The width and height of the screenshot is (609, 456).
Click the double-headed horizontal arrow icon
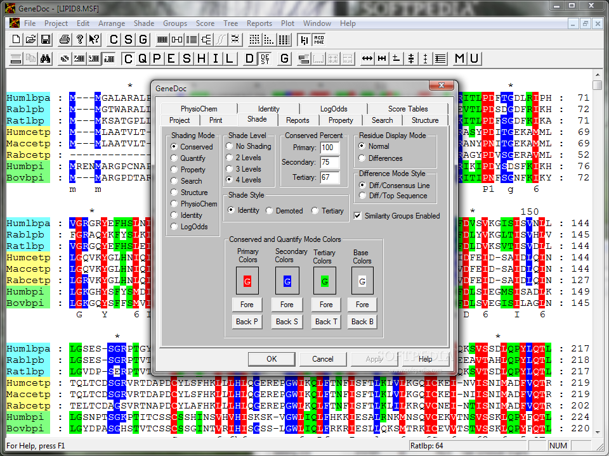[367, 58]
